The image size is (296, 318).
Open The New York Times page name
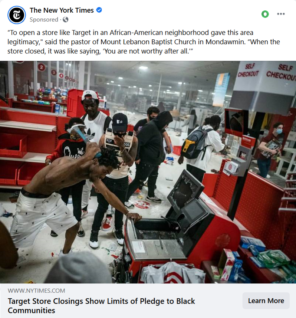tap(62, 10)
